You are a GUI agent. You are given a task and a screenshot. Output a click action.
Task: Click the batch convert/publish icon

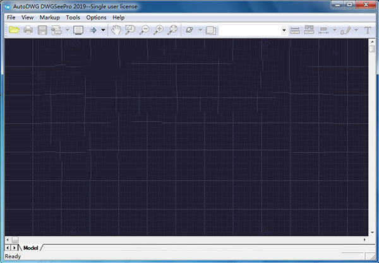[56, 30]
